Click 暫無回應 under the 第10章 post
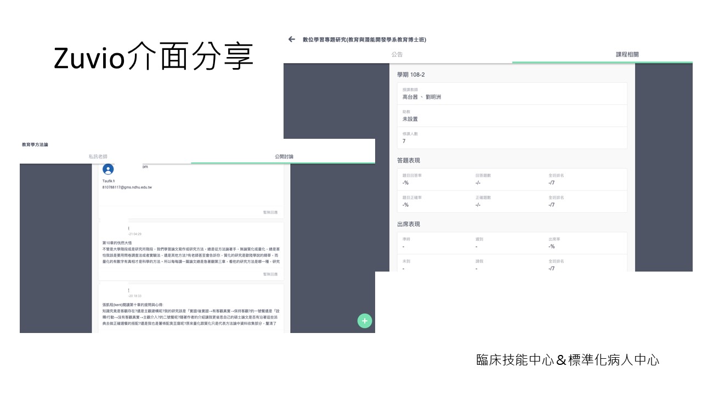The height and width of the screenshot is (395, 702). tap(270, 274)
